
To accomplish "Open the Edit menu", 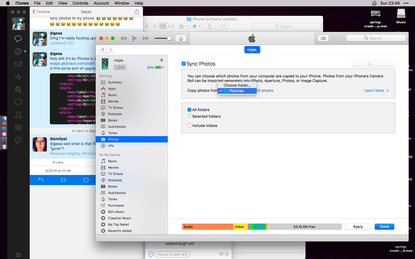I will pos(49,3).
